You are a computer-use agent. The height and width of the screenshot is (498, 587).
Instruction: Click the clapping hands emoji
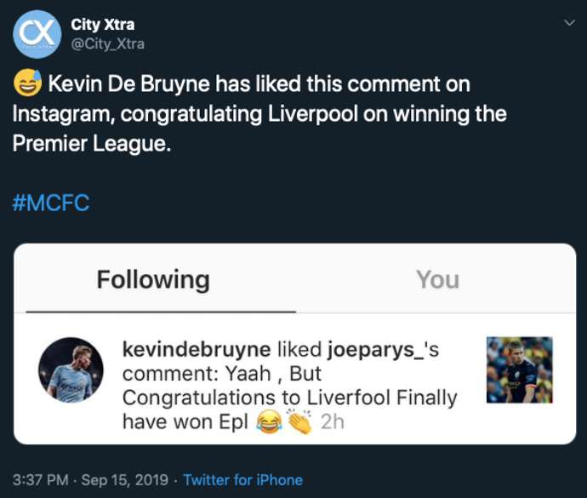pos(299,421)
